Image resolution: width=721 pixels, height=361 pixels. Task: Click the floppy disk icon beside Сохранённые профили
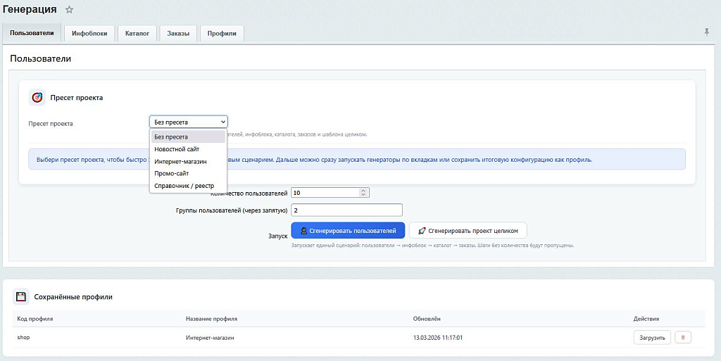pyautogui.click(x=21, y=297)
